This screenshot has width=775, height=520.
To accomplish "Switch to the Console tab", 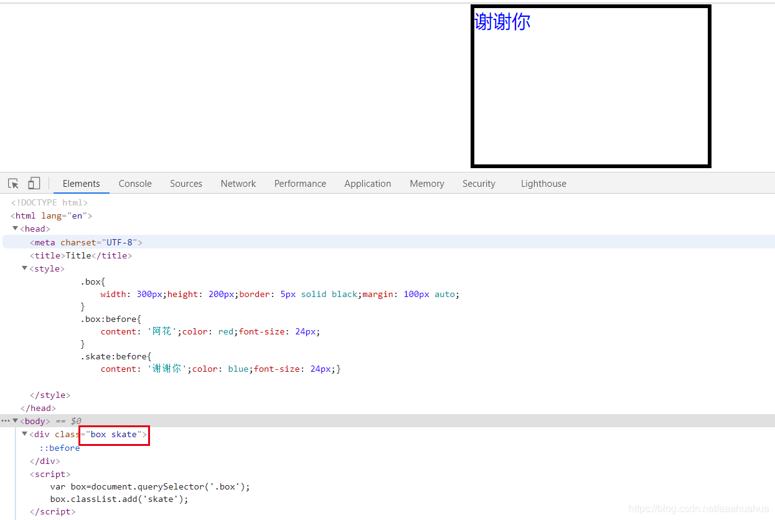I will tap(135, 184).
